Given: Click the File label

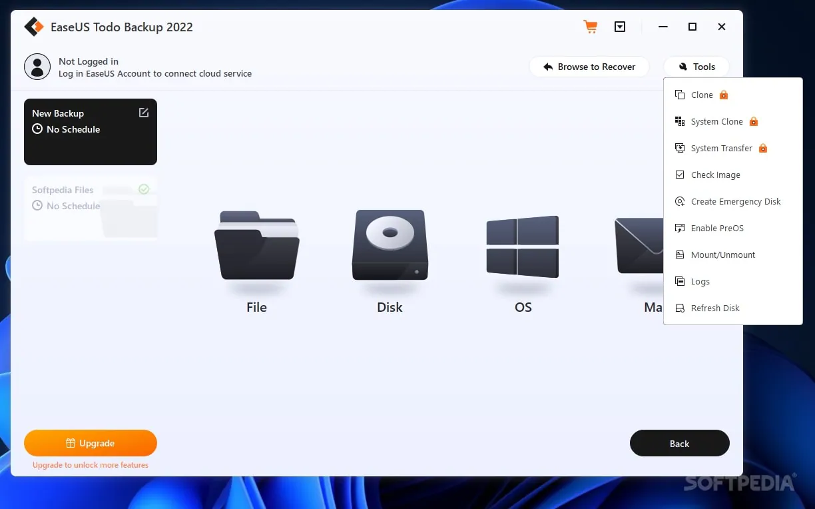Looking at the screenshot, I should (x=256, y=307).
